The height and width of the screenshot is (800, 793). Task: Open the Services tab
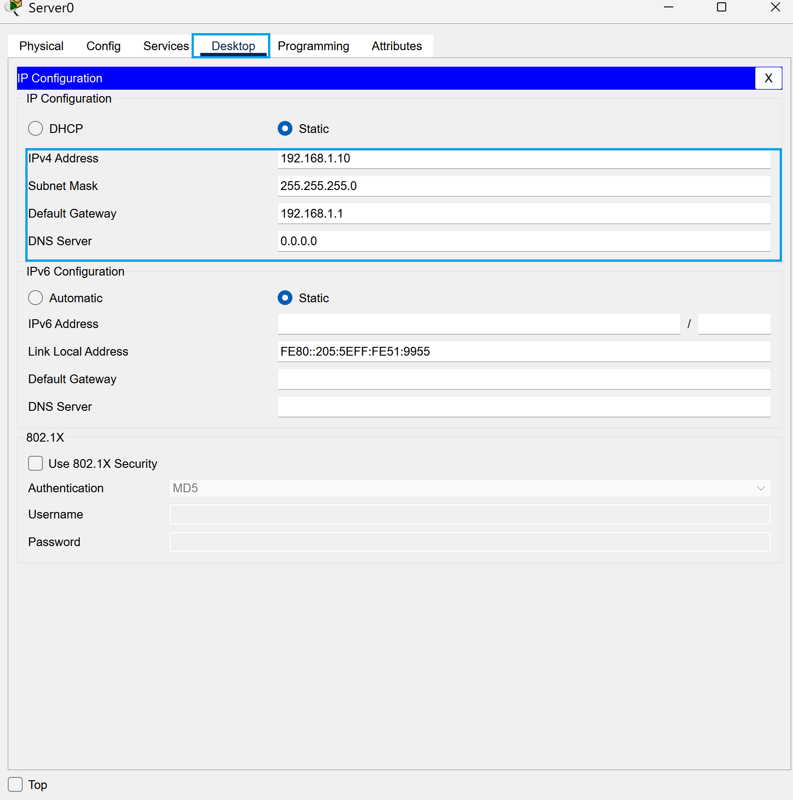(166, 46)
